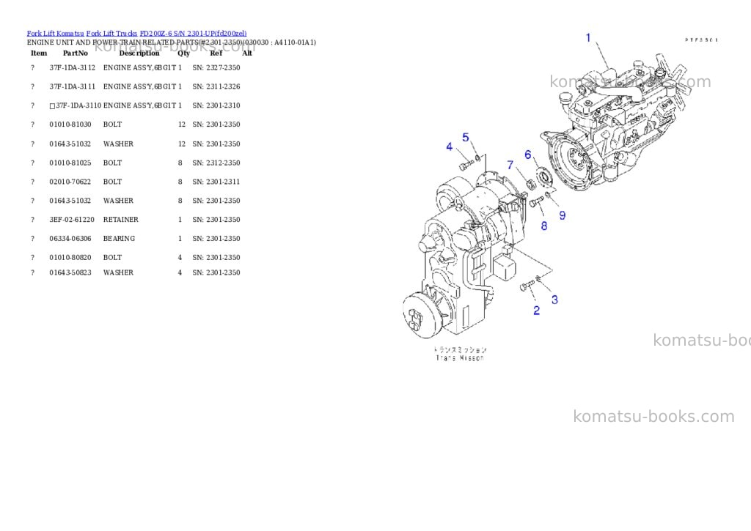This screenshot has height=531, width=751.
Task: Click the small box before 37F-1DA-3110
Action: 52,106
